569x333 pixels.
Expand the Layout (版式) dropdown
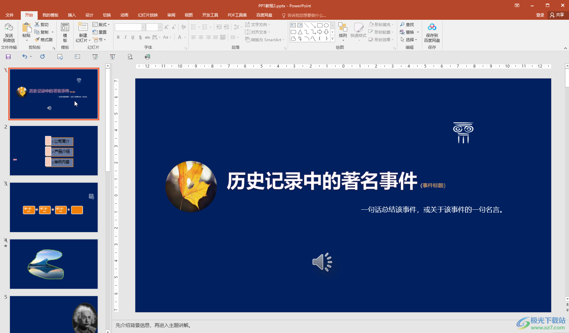pyautogui.click(x=101, y=24)
